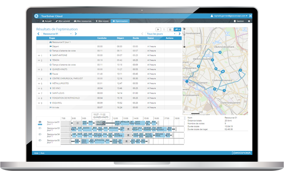Select the Optimisation tab

coord(120,21)
